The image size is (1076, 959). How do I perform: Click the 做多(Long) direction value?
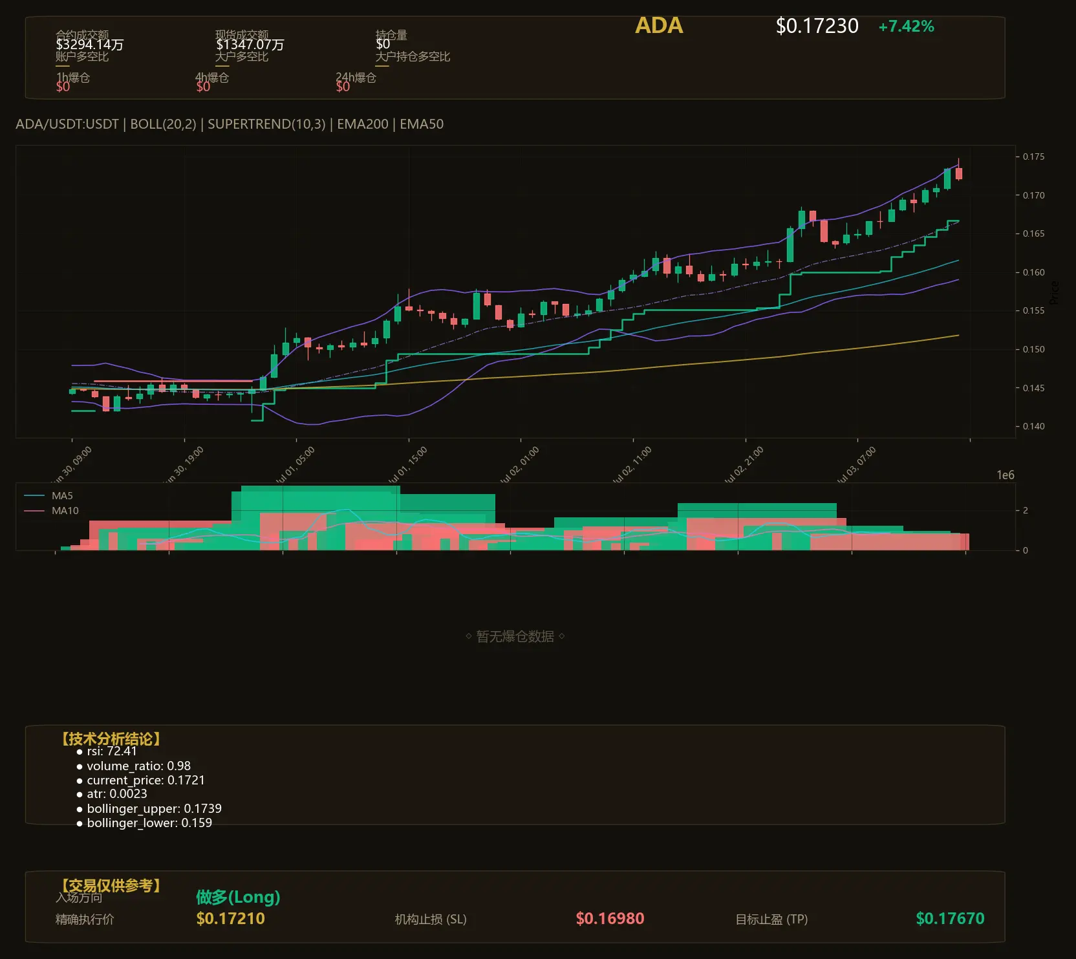(x=238, y=897)
